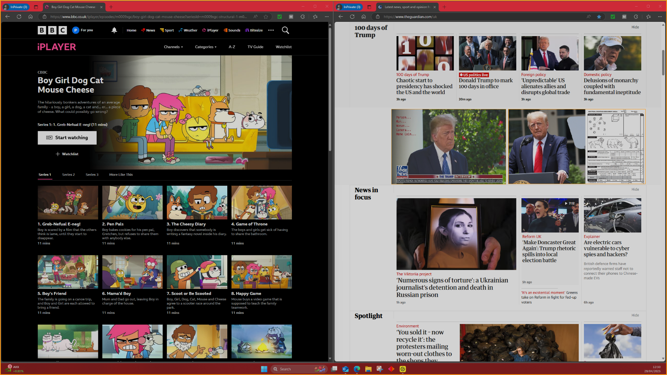667x375 pixels.
Task: Open 'Delusions of monarchy' article
Action: pos(612,86)
